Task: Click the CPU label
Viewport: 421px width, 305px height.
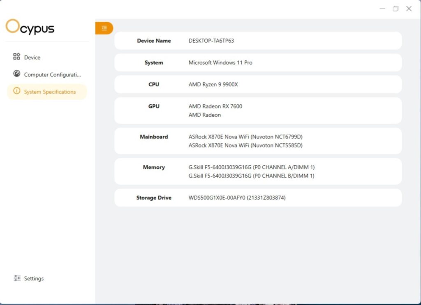Action: click(x=154, y=84)
